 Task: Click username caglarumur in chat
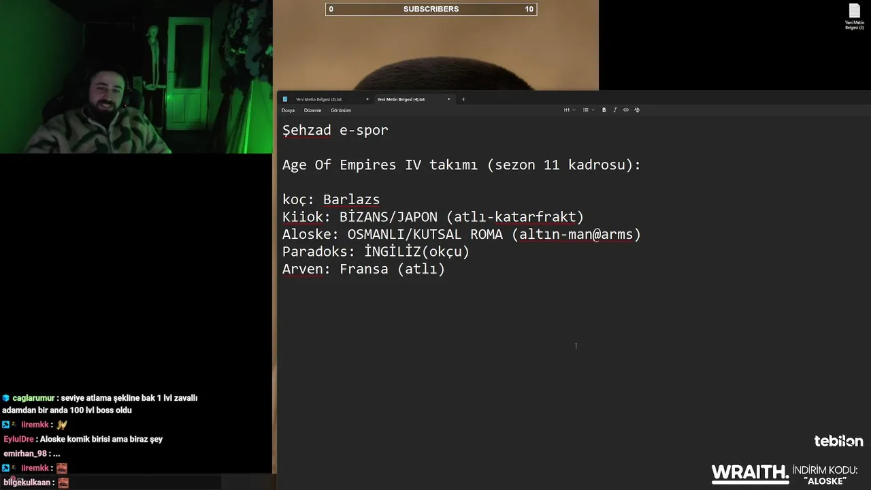coord(33,398)
